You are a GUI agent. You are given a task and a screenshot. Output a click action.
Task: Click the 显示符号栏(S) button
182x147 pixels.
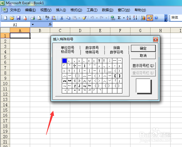(x=143, y=66)
